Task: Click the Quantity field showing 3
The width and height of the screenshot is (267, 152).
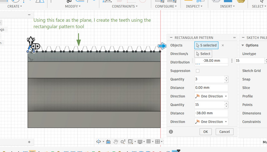Action: 209,79
